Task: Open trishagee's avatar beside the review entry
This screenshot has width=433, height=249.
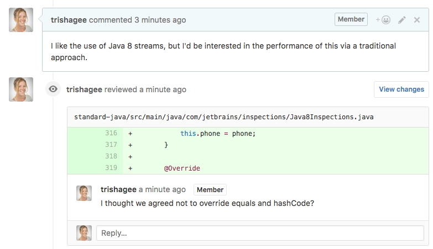Action: pos(21,89)
